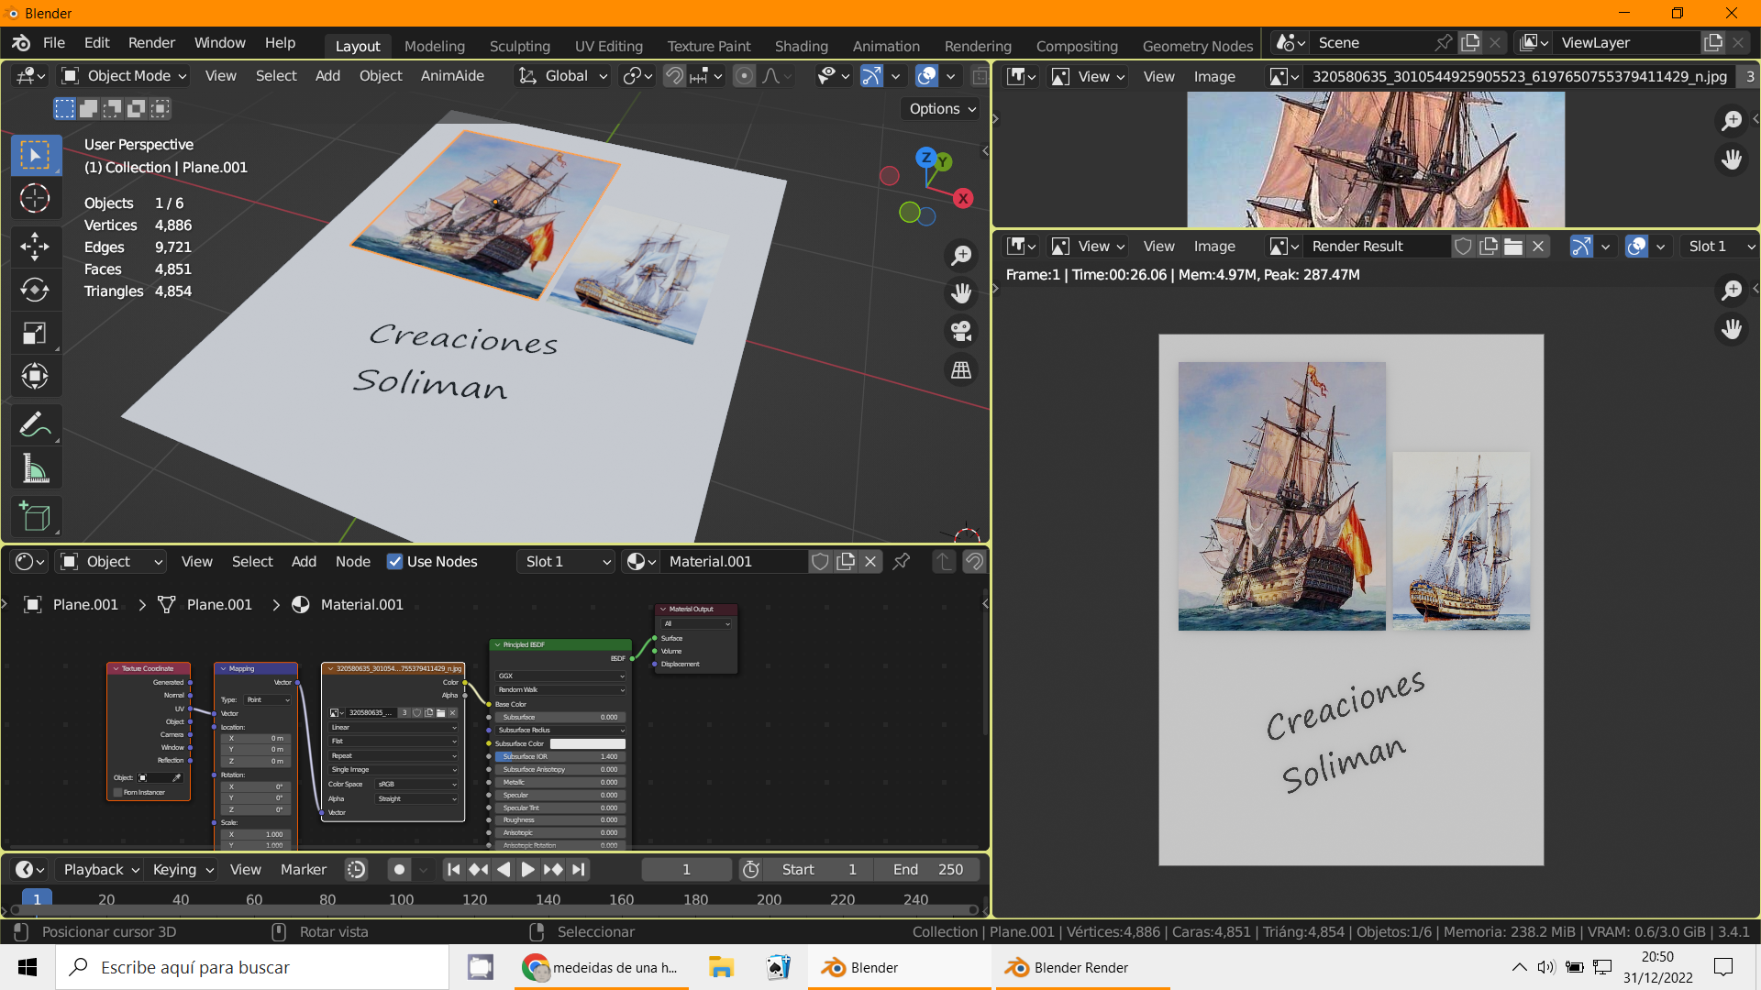Image resolution: width=1761 pixels, height=990 pixels.
Task: Click the Subsurface Color white swatch
Action: [587, 744]
